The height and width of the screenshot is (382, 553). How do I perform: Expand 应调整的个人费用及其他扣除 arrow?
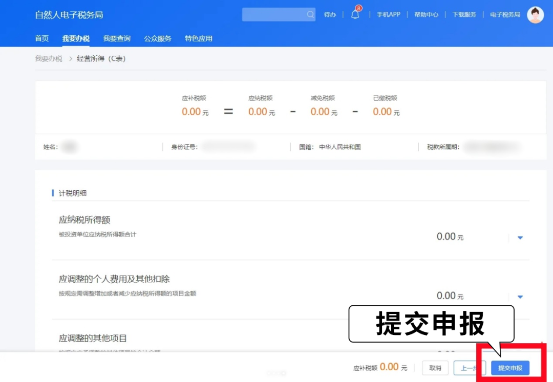coord(520,297)
